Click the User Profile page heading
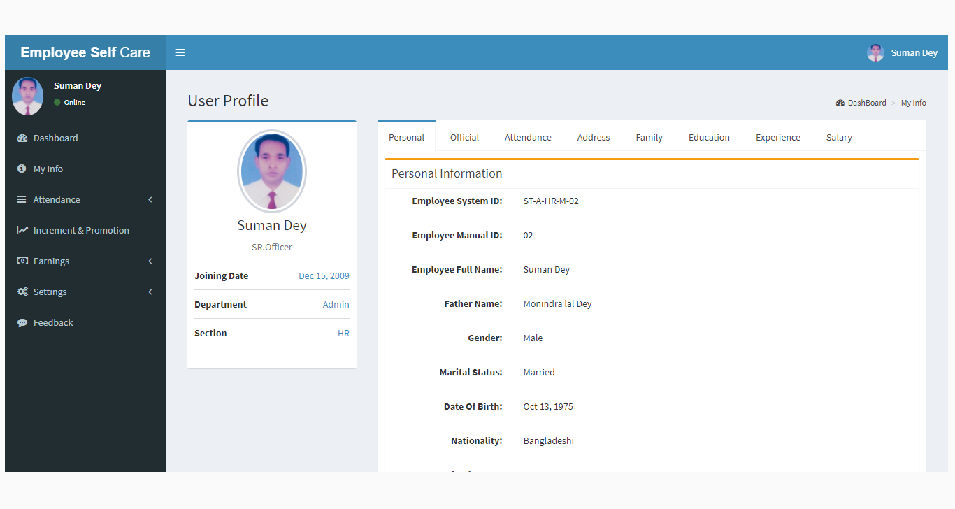 [x=228, y=101]
